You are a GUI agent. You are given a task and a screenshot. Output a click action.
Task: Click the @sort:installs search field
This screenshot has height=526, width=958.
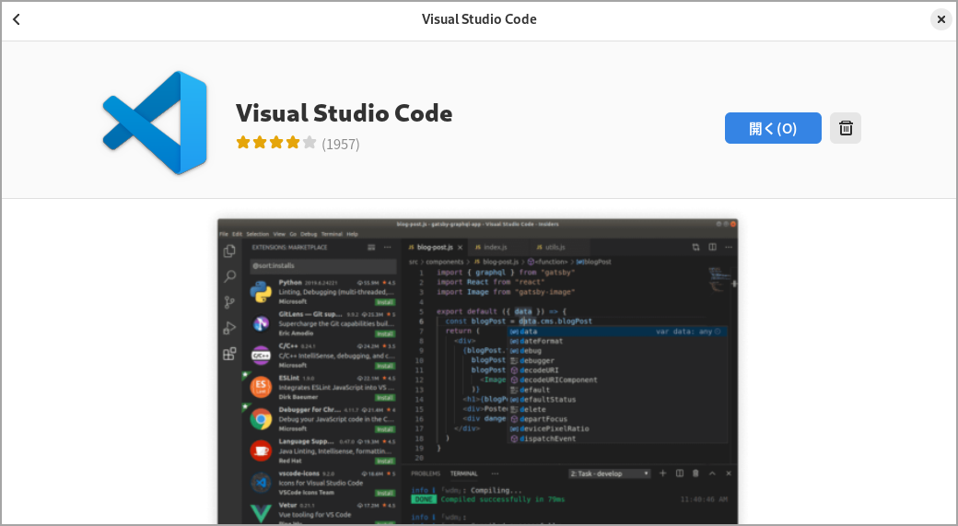point(322,266)
